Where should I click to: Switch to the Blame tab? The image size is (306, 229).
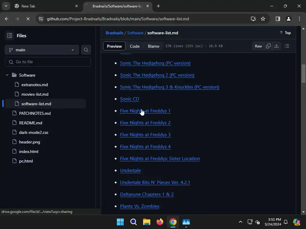(154, 46)
